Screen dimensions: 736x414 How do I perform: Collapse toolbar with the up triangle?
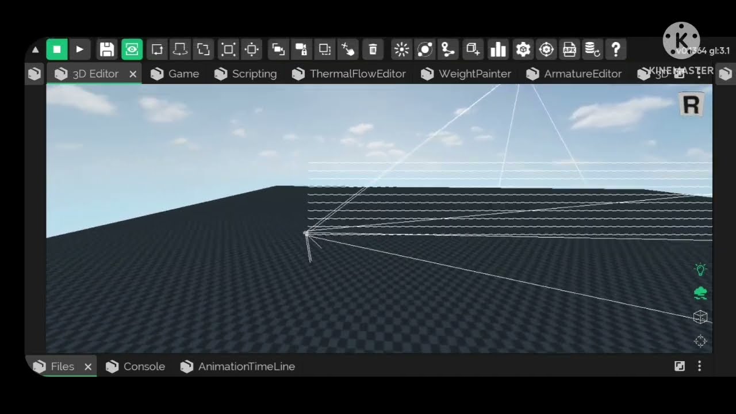(x=35, y=50)
